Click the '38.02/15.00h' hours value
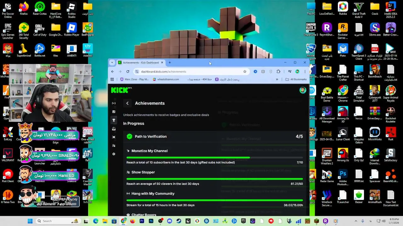The image size is (403, 226). (293, 205)
